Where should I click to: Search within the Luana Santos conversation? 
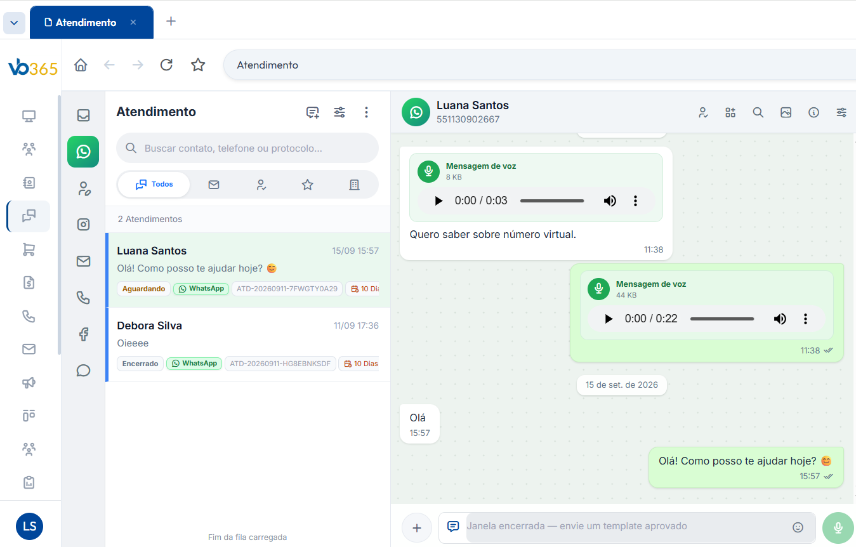[758, 112]
